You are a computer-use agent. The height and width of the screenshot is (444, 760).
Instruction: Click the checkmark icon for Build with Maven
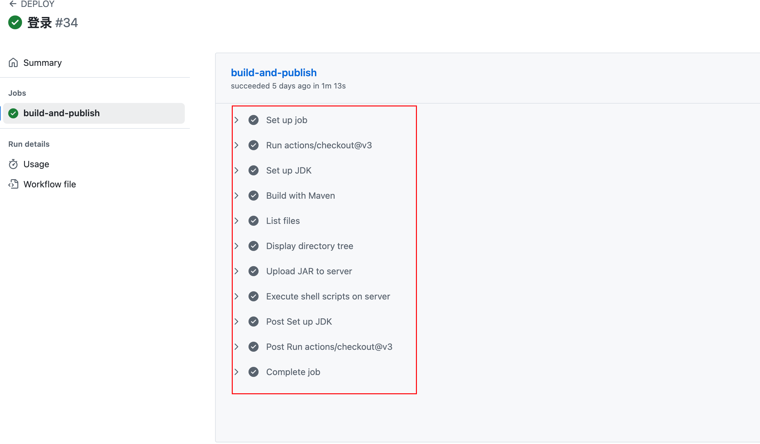tap(254, 196)
